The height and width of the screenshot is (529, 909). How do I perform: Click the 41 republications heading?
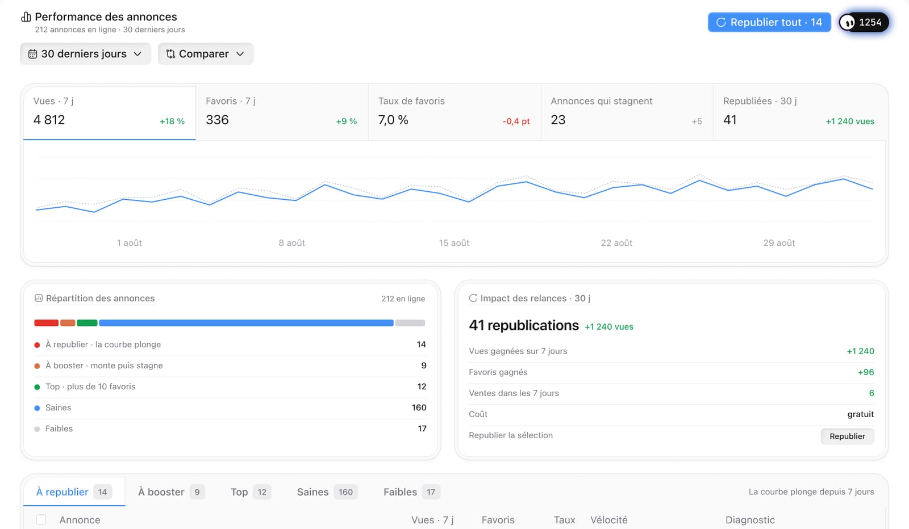pyautogui.click(x=524, y=325)
